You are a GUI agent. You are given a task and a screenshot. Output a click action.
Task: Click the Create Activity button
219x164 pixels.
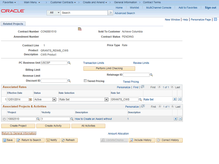[x=53, y=126]
